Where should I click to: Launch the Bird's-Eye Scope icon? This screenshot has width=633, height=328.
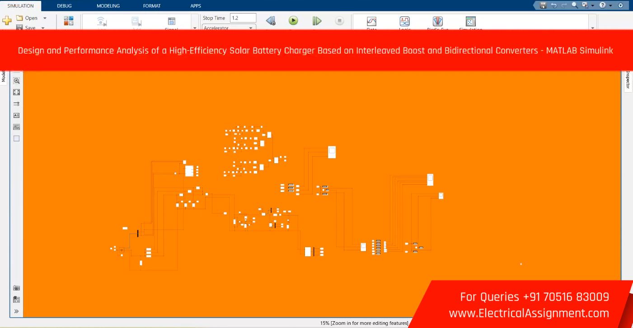(437, 21)
